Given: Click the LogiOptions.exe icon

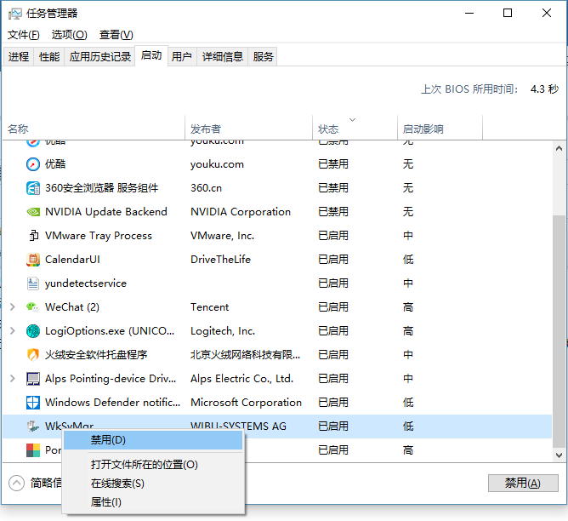Looking at the screenshot, I should pos(33,331).
